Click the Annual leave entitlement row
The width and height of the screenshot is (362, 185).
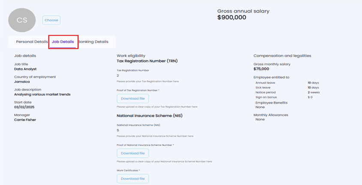tap(287, 82)
